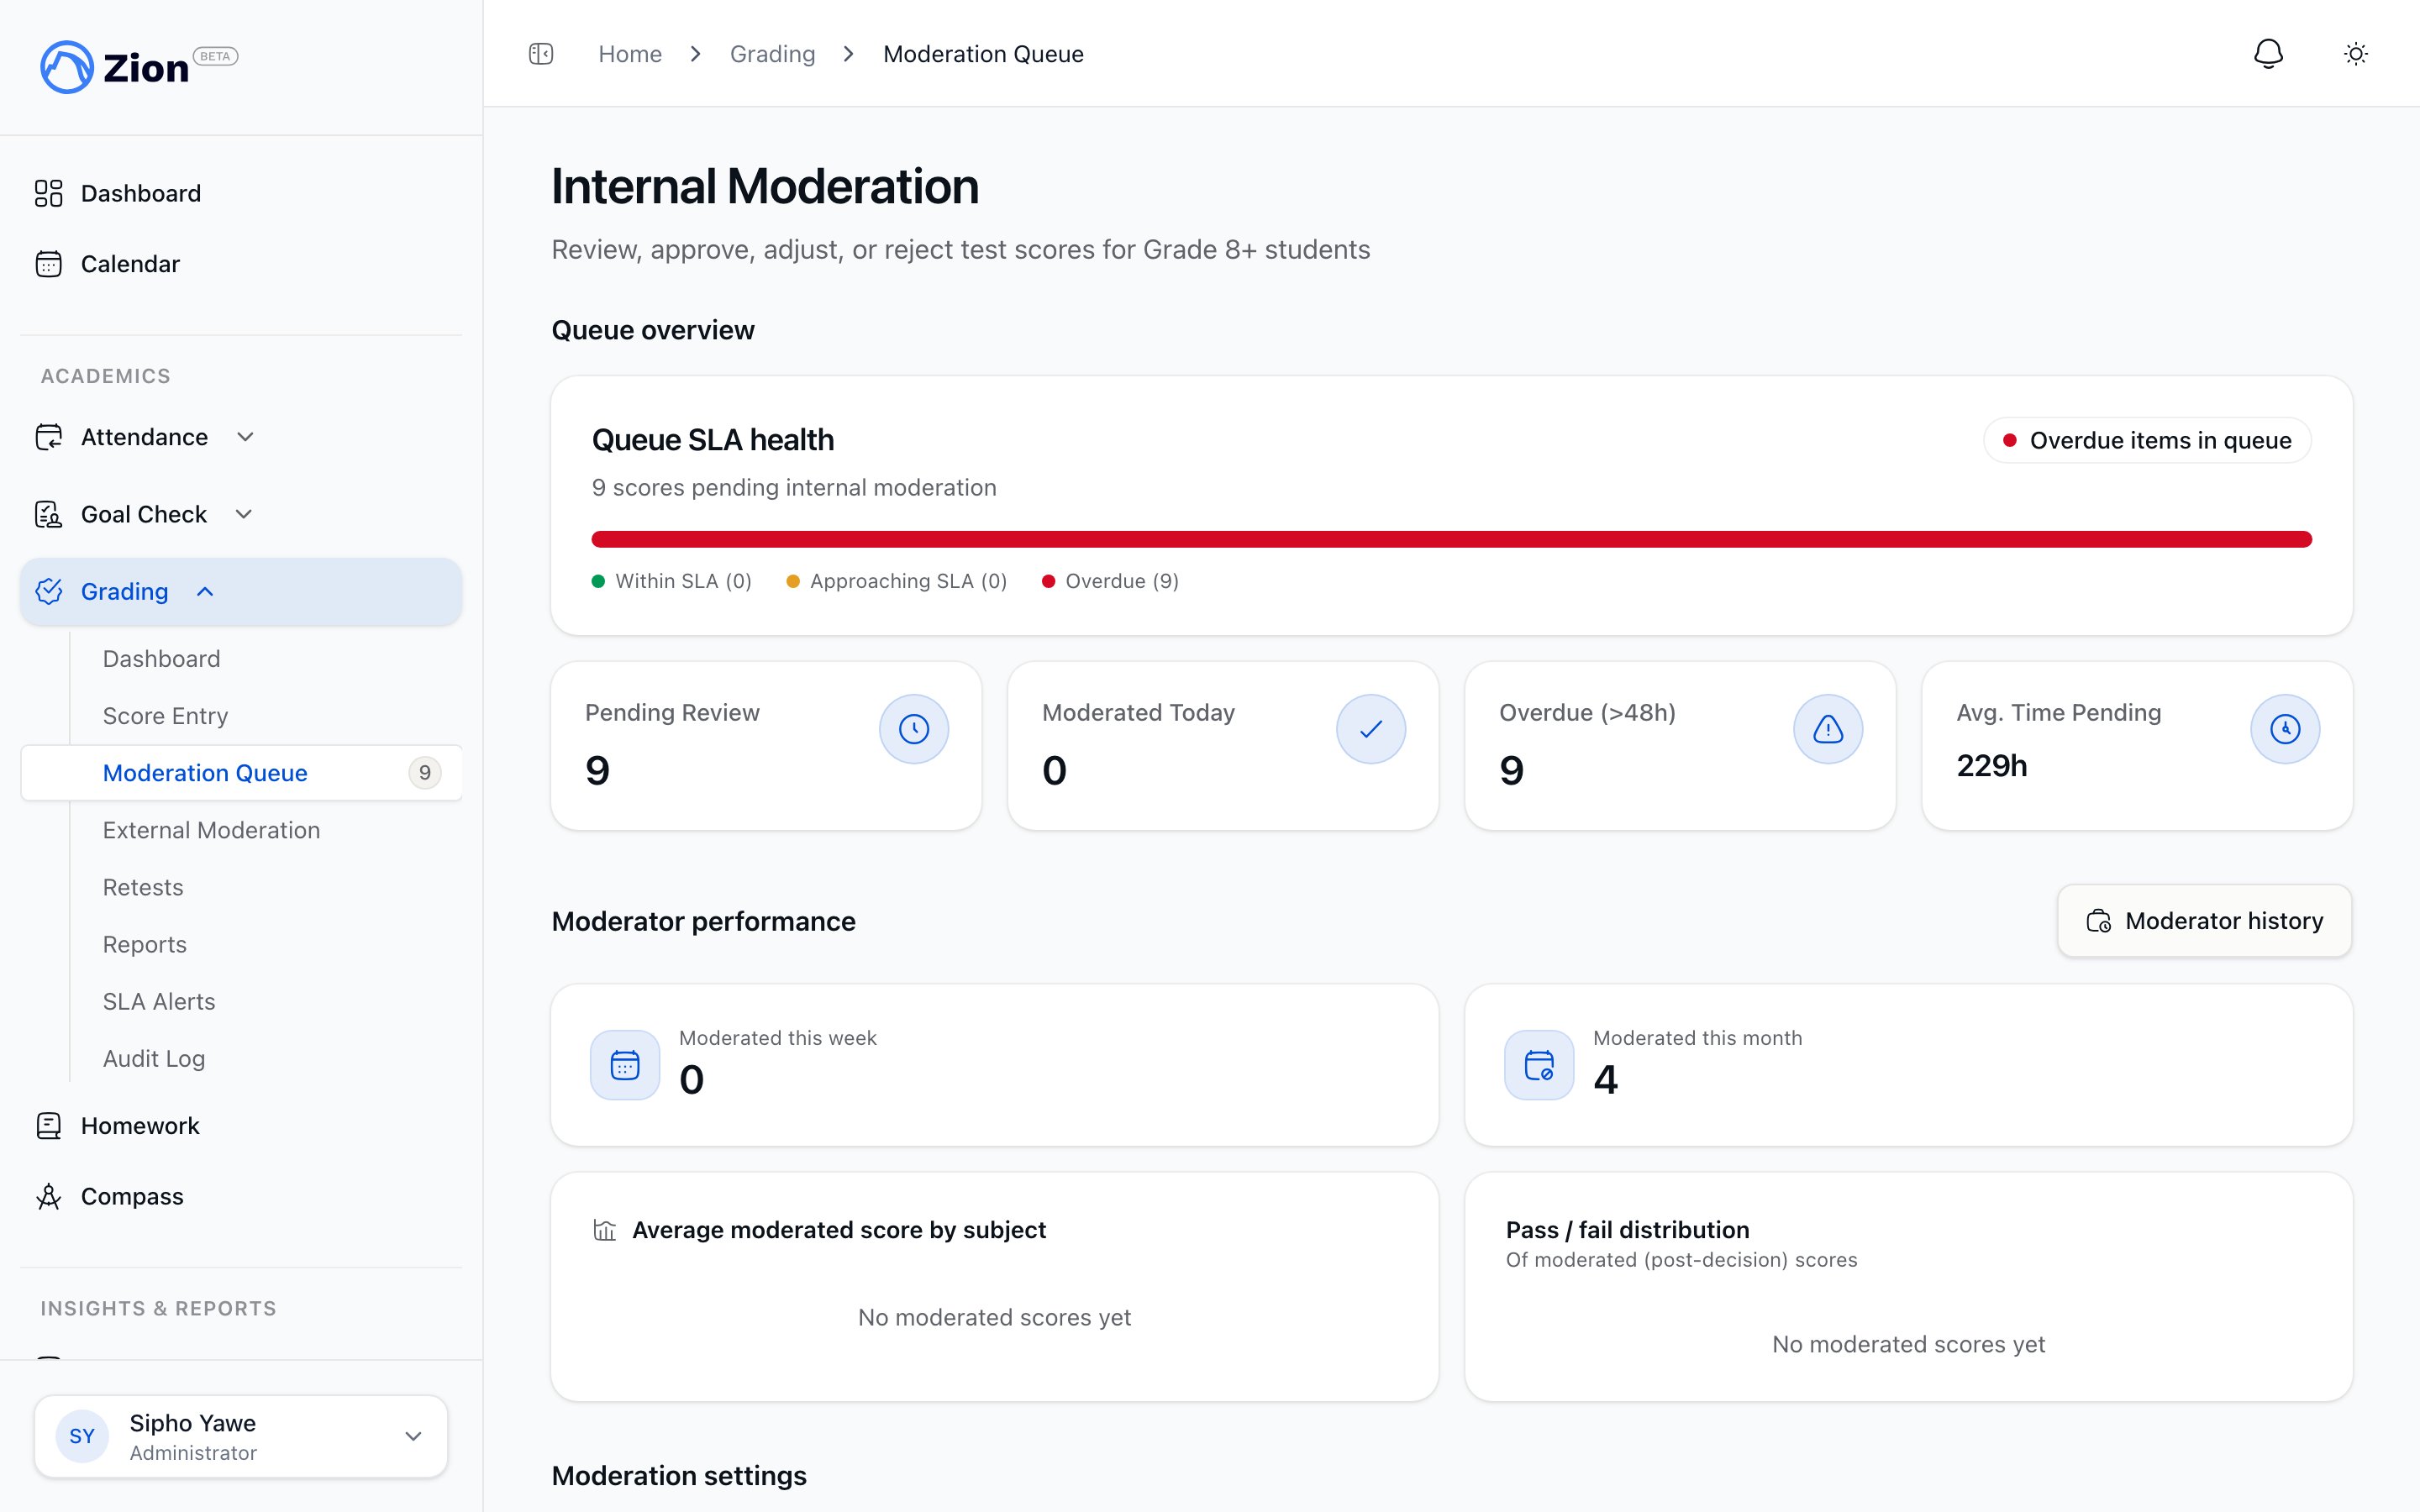This screenshot has width=2420, height=1512.
Task: Click the Calendar icon in sidebar
Action: (48, 264)
